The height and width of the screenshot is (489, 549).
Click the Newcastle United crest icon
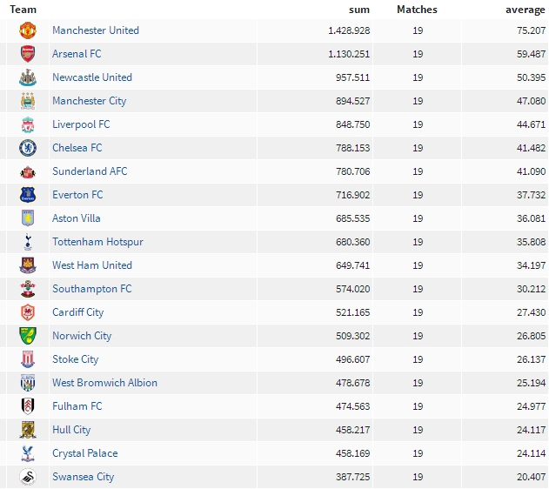tap(28, 77)
